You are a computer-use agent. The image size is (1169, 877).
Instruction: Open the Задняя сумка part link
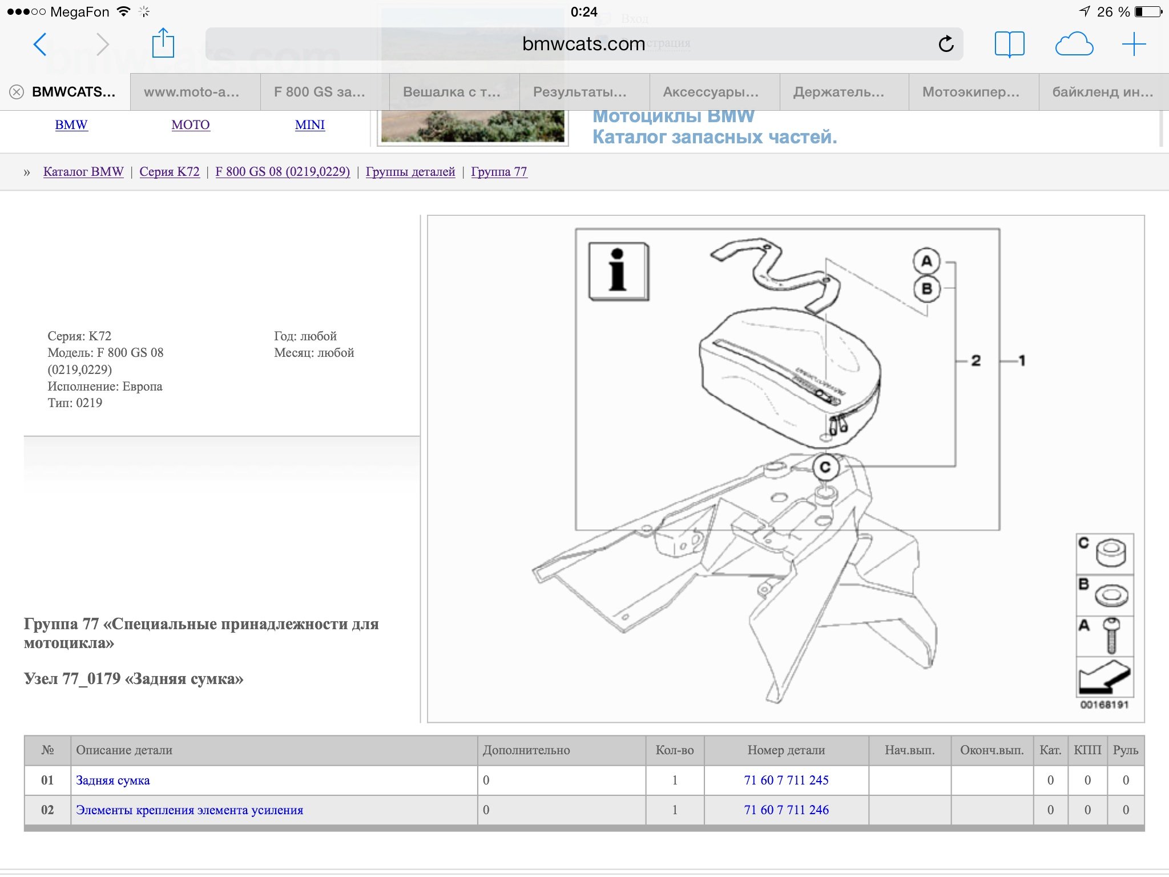point(113,781)
